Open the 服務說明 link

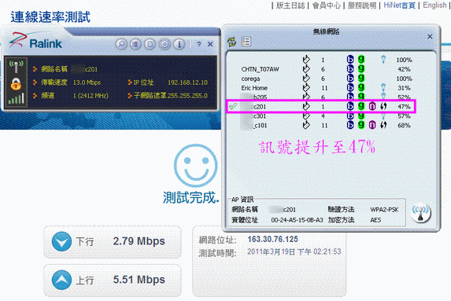click(x=362, y=6)
